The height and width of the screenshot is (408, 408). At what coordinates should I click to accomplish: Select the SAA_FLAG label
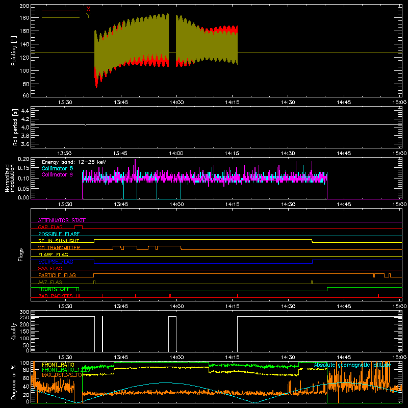click(50, 268)
